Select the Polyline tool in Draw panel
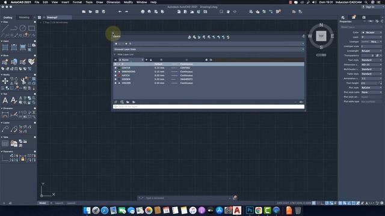The height and width of the screenshot is (216, 385). pos(14,28)
